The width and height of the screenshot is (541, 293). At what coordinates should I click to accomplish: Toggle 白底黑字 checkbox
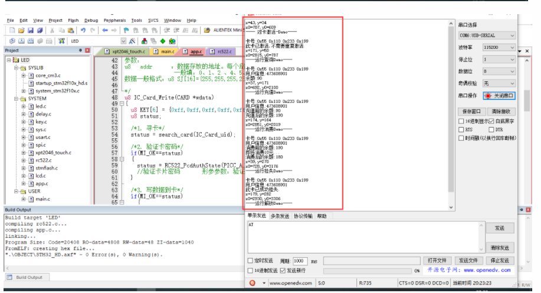click(x=491, y=121)
